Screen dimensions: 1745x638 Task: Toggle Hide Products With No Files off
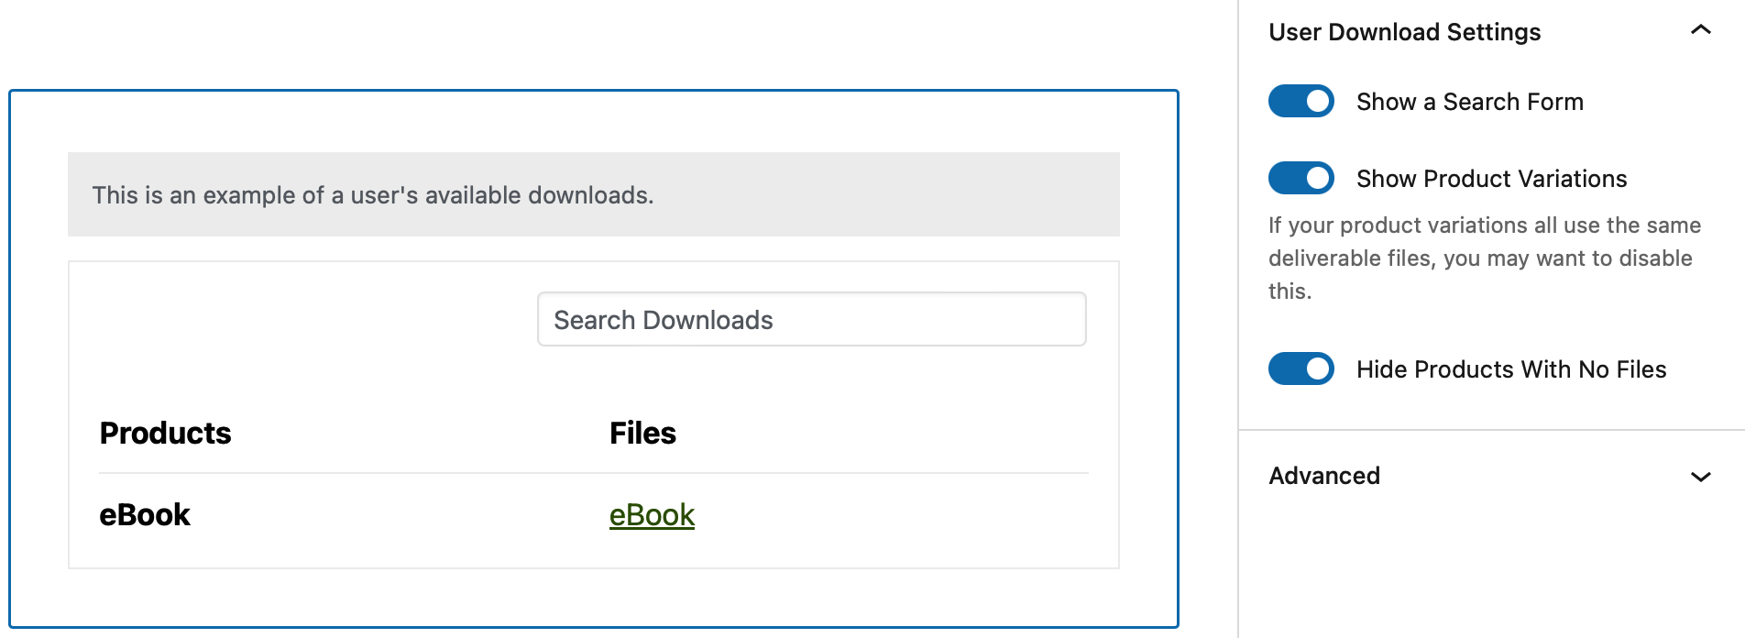[1301, 369]
